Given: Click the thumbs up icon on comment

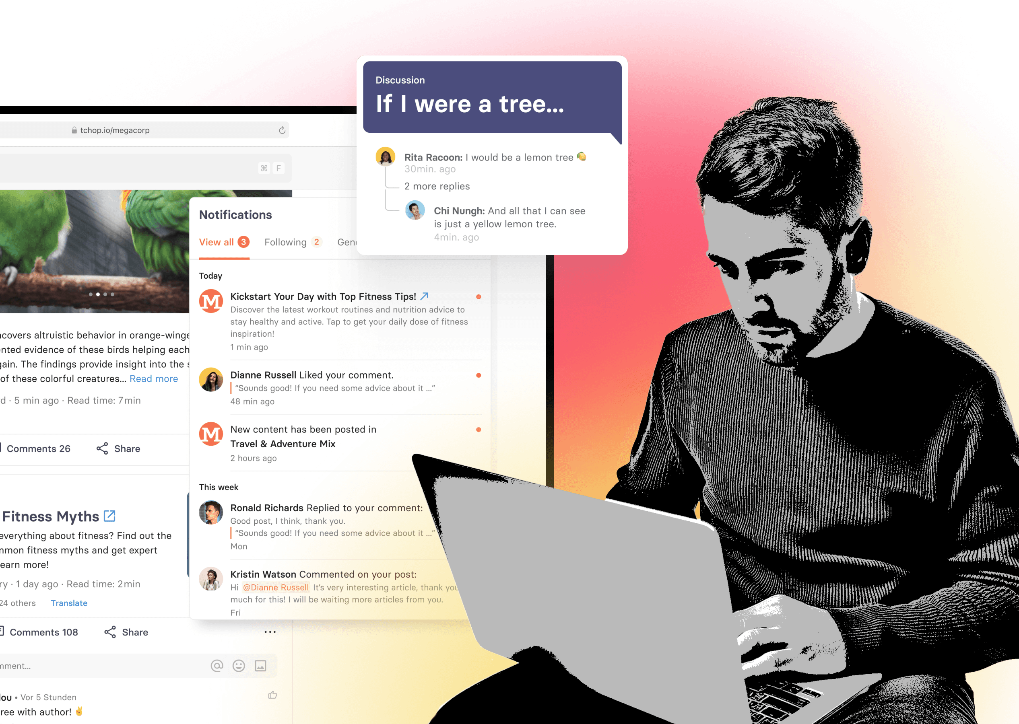Looking at the screenshot, I should [x=273, y=694].
